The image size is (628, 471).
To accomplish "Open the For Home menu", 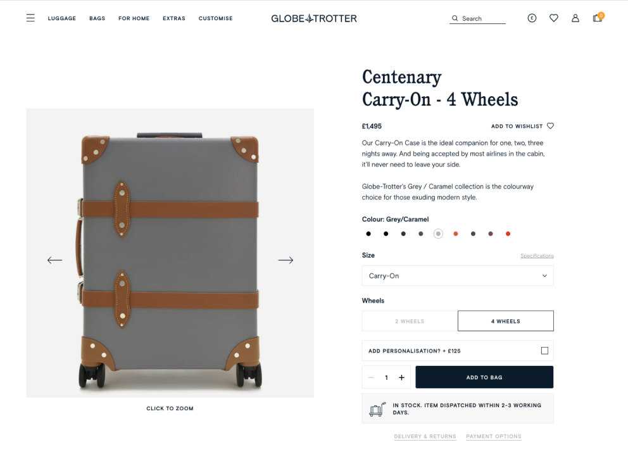I will click(134, 18).
